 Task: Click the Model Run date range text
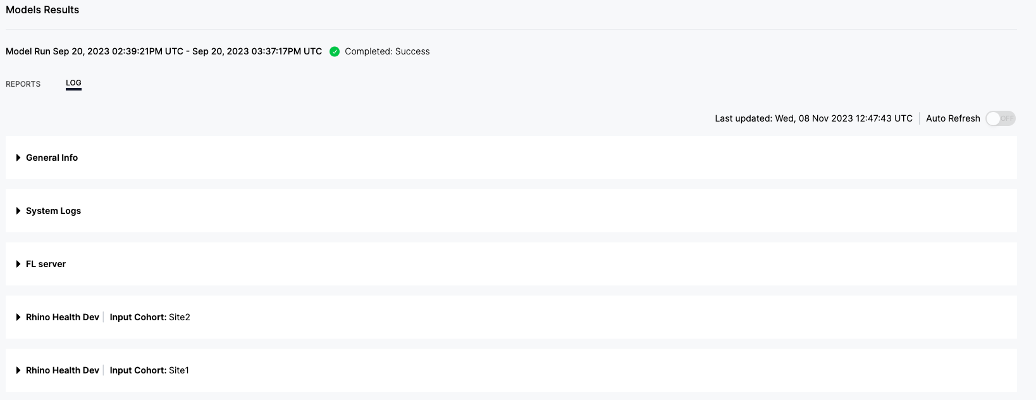[164, 51]
